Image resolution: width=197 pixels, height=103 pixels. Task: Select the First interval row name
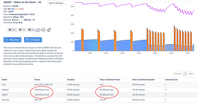4,85
